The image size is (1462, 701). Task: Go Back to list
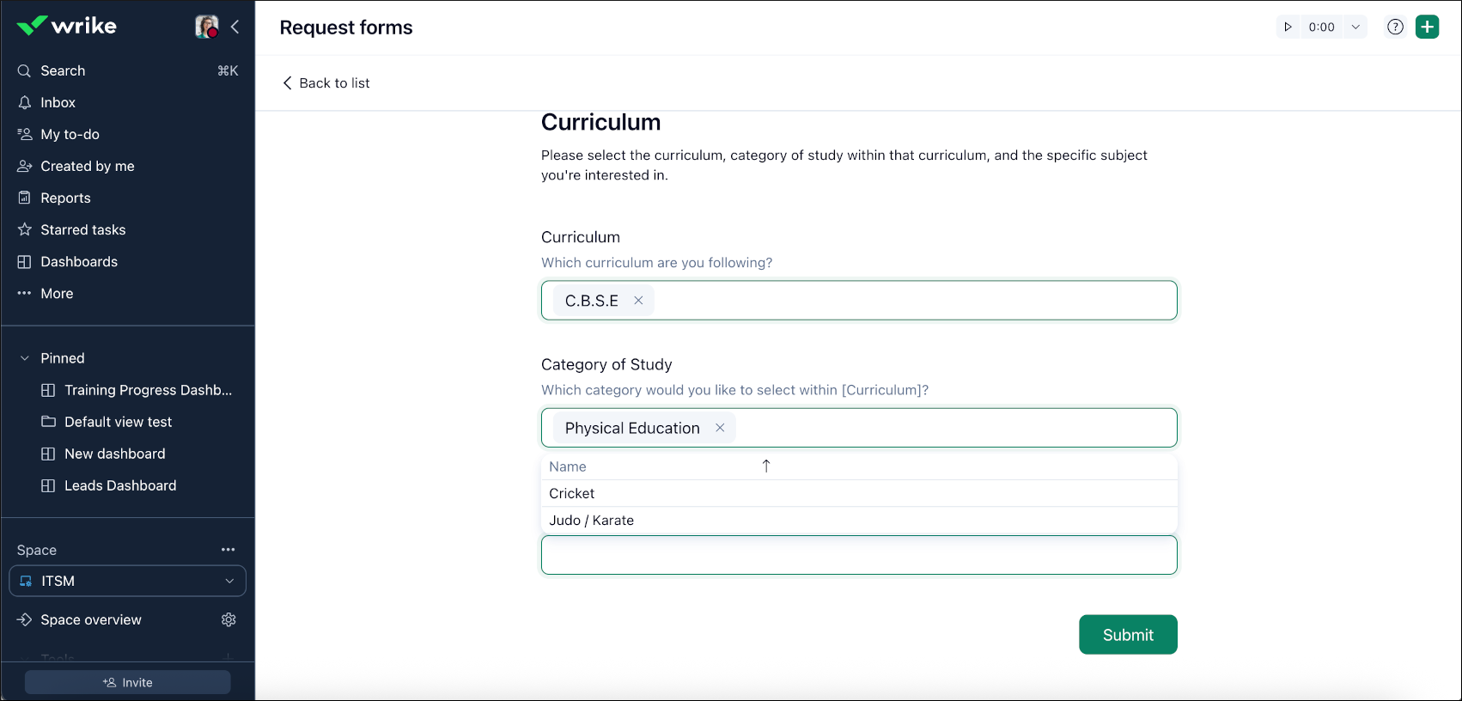[326, 82]
